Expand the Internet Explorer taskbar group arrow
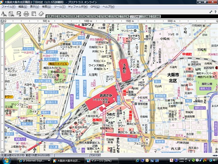This screenshot has height=164, width=218. click(49, 161)
